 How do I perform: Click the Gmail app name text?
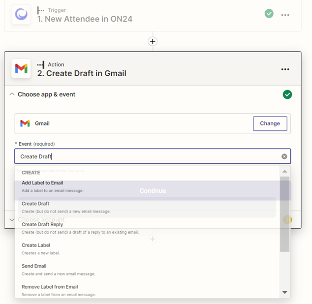[x=42, y=123]
